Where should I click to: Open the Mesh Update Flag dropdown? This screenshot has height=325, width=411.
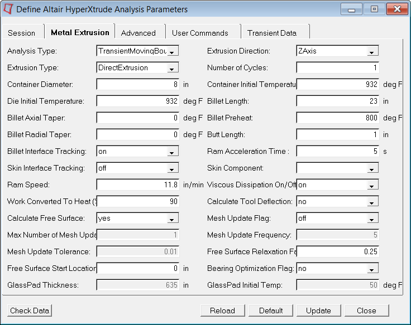tap(338, 218)
